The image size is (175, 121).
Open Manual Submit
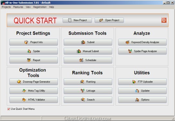(x=88, y=51)
